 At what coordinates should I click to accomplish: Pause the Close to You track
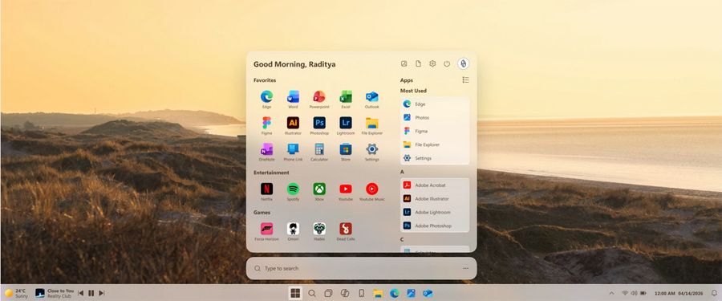[91, 293]
